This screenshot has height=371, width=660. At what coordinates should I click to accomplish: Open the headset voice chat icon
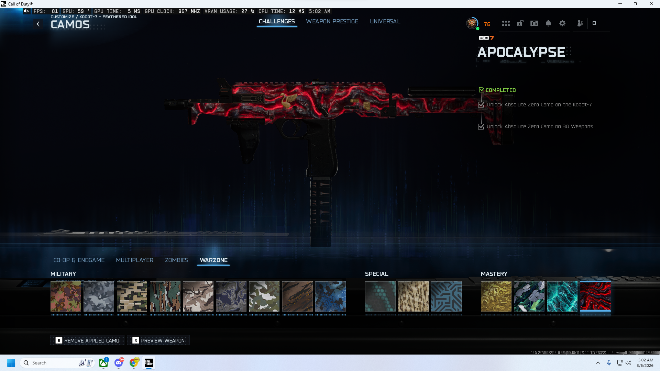click(x=534, y=23)
